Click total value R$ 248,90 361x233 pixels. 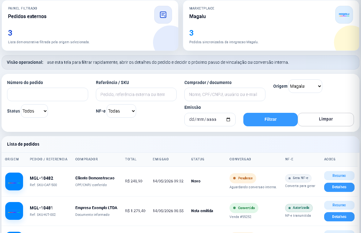(x=134, y=181)
